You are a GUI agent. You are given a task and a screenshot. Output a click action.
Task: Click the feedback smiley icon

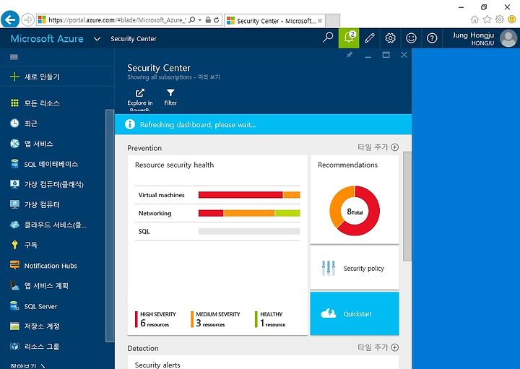point(411,38)
